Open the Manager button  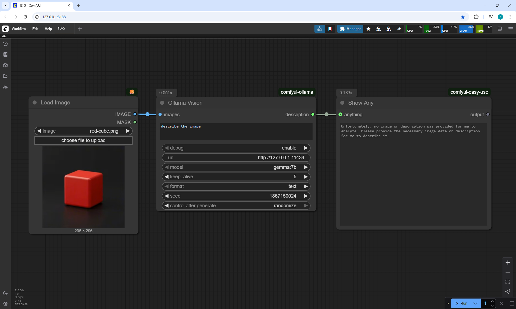click(x=350, y=29)
